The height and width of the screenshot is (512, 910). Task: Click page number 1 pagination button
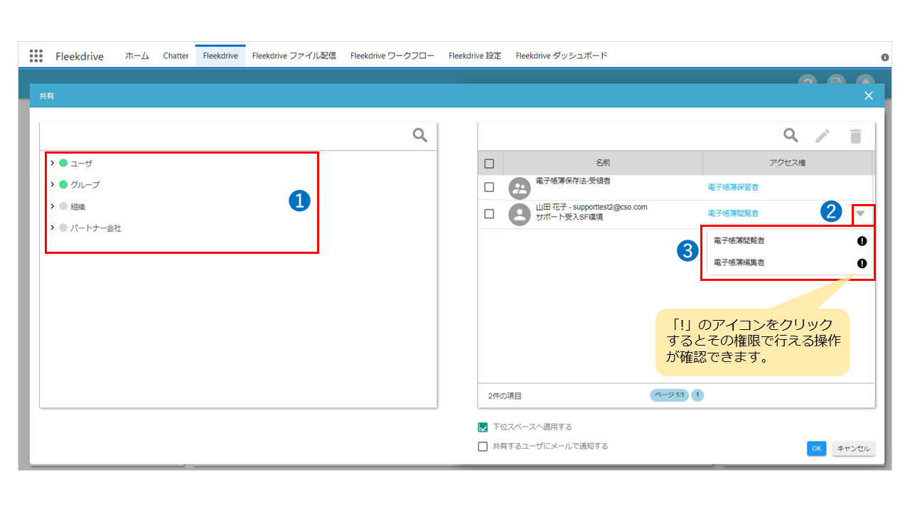[x=697, y=395]
